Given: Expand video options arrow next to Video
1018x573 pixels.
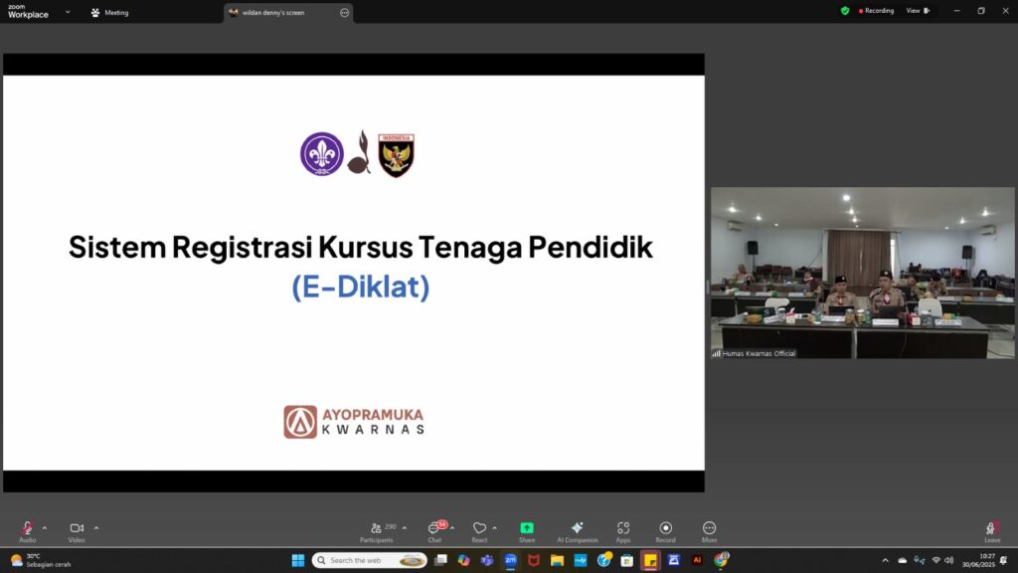Looking at the screenshot, I should (96, 528).
